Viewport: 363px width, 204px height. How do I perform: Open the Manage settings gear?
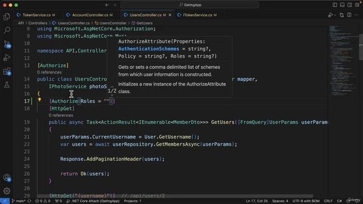[7, 191]
